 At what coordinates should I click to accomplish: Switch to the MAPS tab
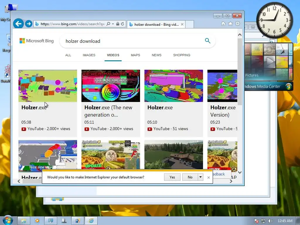point(135,55)
